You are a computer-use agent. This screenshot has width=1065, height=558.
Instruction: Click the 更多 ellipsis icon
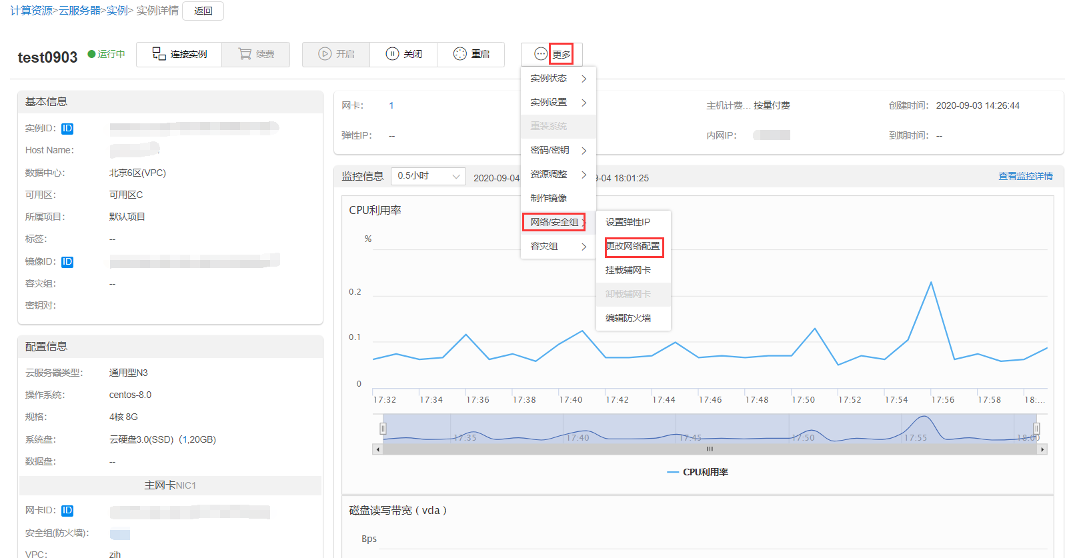pyautogui.click(x=540, y=54)
